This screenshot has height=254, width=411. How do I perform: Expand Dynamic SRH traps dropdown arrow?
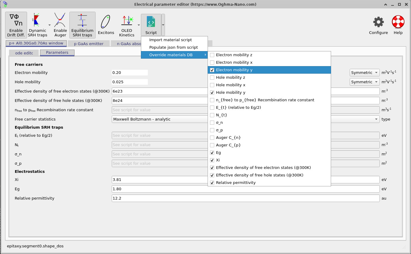49,25
